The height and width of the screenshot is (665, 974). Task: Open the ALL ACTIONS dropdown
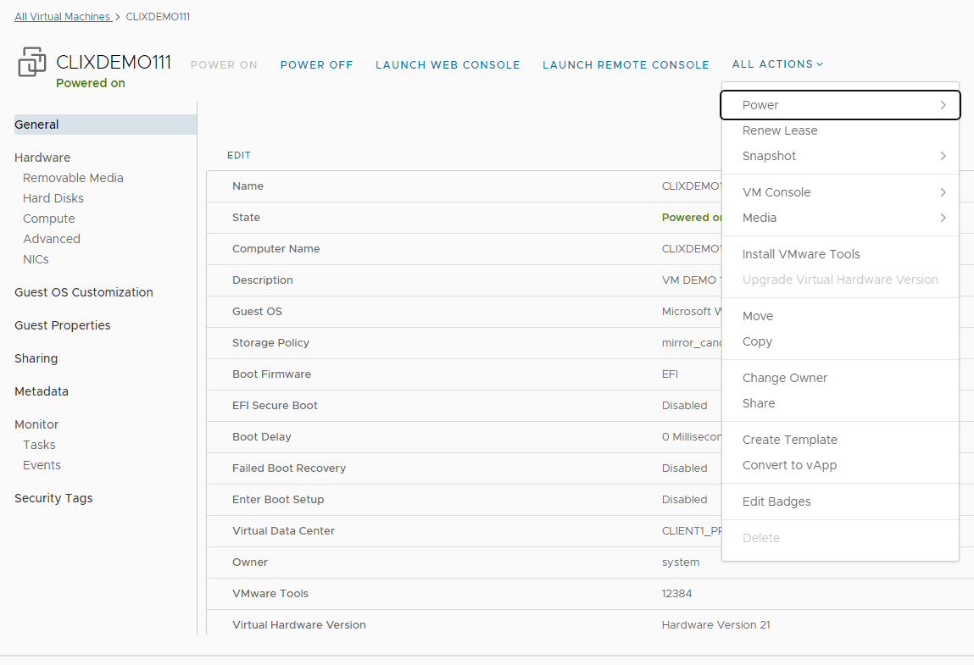[777, 64]
